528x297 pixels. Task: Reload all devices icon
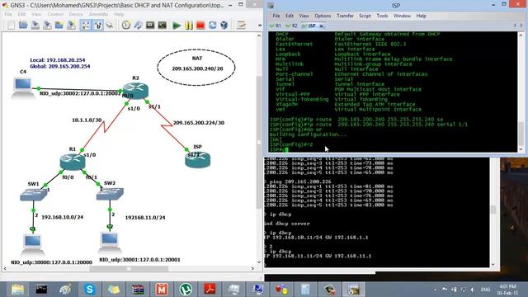coord(213,26)
